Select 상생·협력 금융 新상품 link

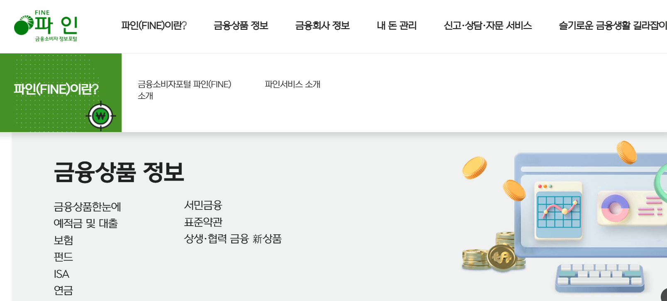coord(233,239)
